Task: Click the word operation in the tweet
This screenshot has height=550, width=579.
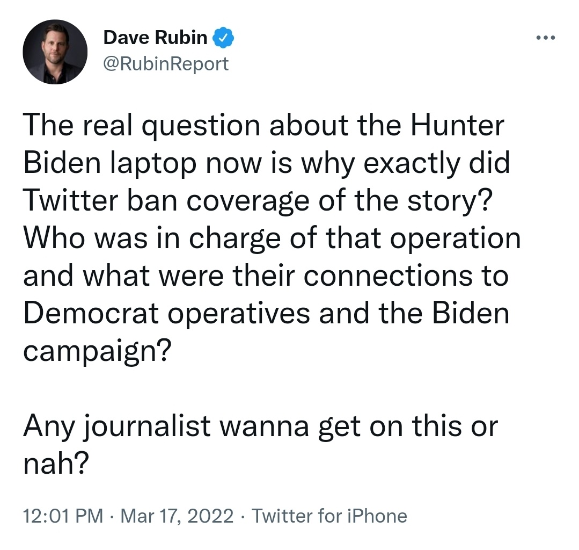Action: (x=455, y=238)
